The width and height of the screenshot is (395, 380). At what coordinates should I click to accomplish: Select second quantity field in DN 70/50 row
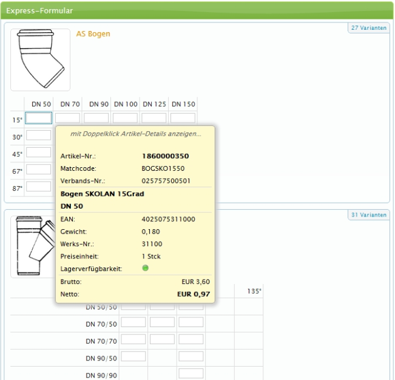point(162,322)
